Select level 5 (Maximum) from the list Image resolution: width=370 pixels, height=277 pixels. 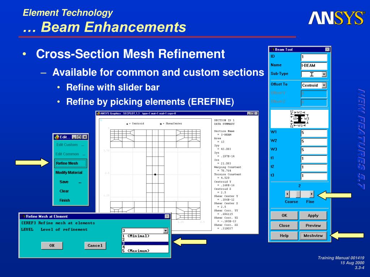coord(145,251)
